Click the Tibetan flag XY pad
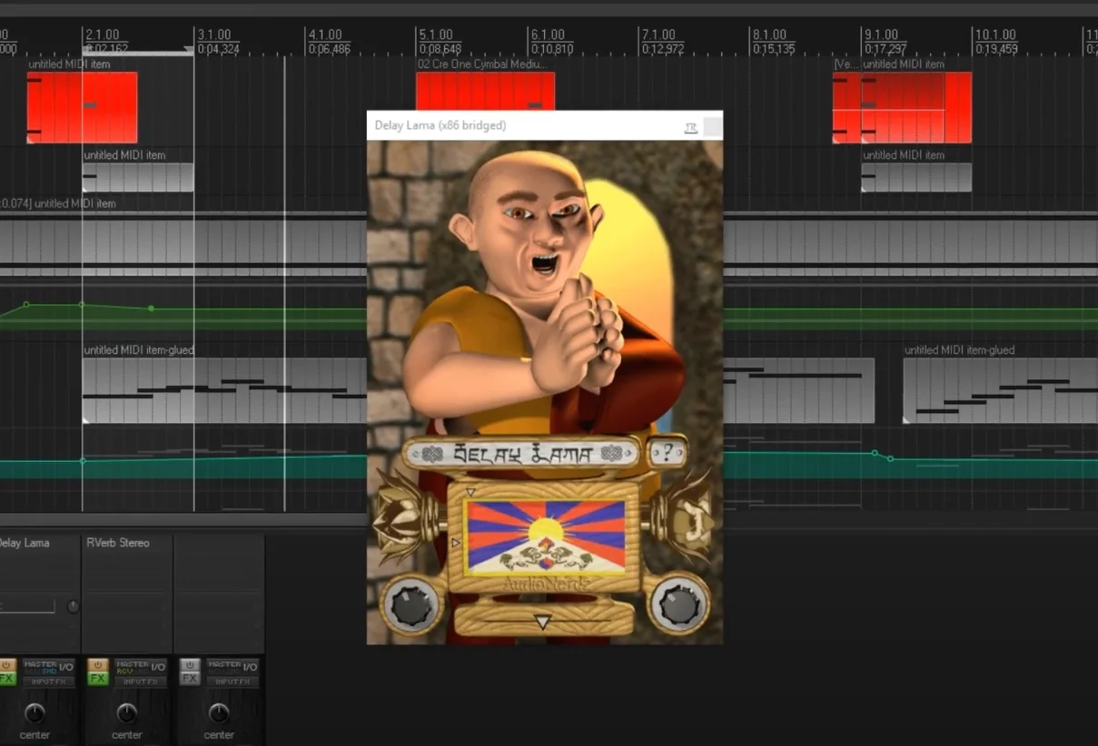 point(545,536)
